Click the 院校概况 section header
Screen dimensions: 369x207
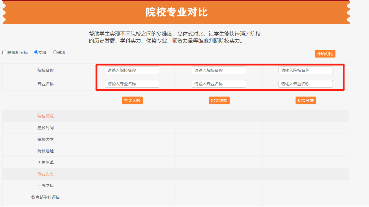[45, 116]
